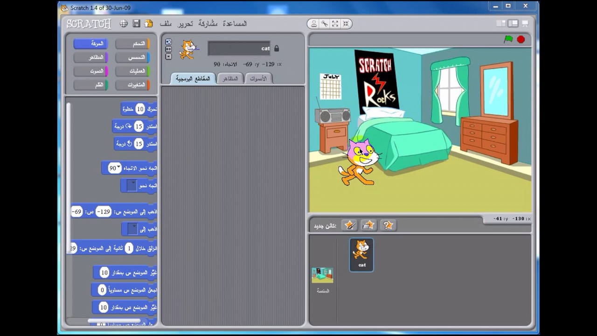Select the Duplicate stamp tool
The width and height of the screenshot is (597, 336).
pyautogui.click(x=314, y=24)
